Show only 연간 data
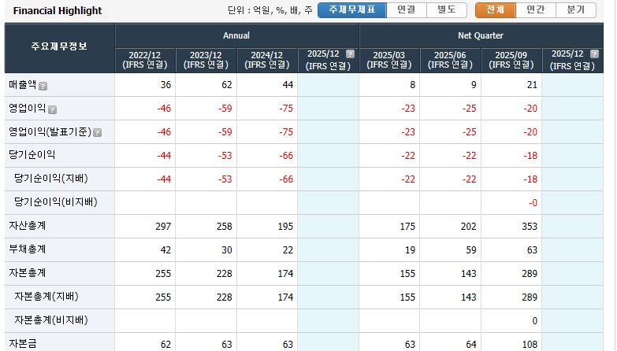Image resolution: width=617 pixels, height=351 pixels. [x=535, y=10]
